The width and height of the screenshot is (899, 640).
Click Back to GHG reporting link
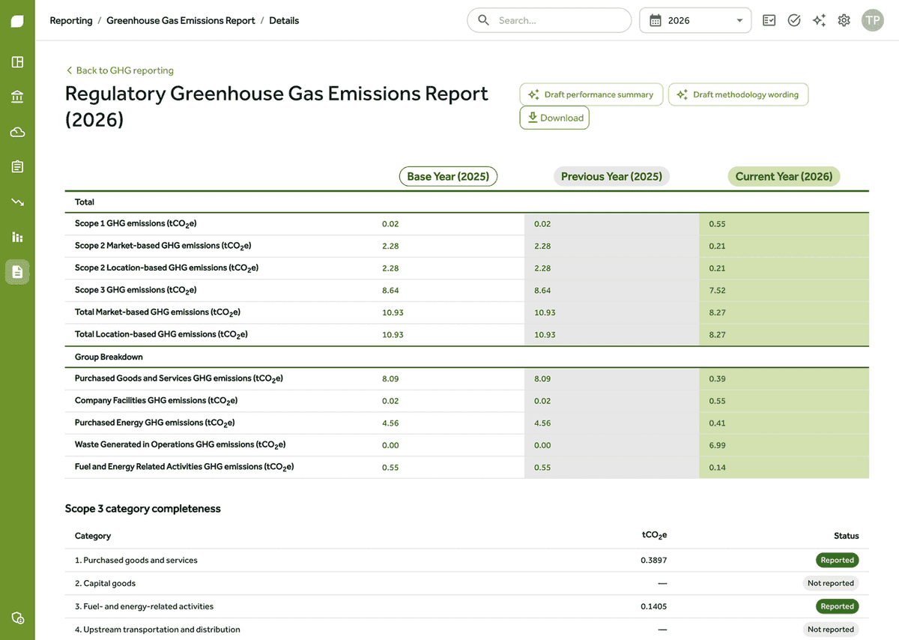click(x=120, y=70)
